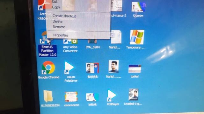Select the mama-2 image file icon
Viewport: 204px width, 114px height.
coord(117,6)
